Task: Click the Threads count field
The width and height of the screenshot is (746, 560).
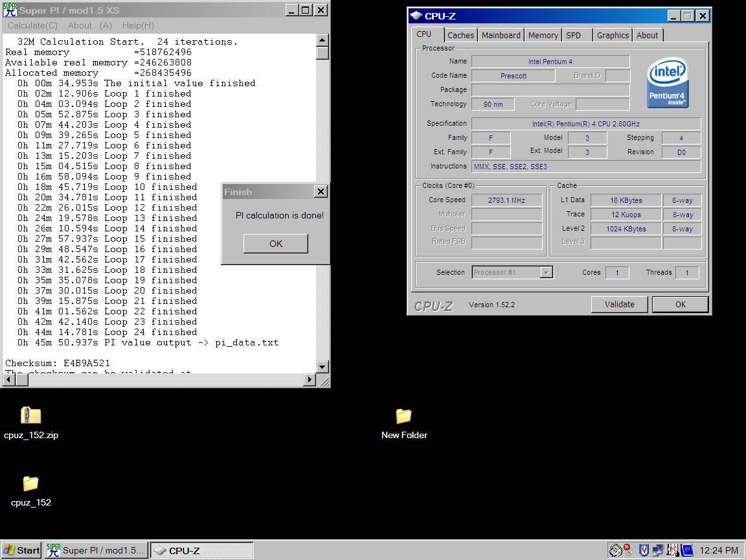Action: coord(687,273)
